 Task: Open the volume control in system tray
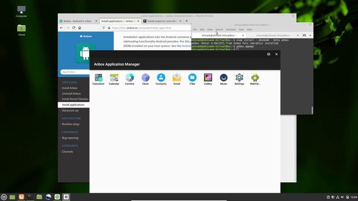342,197
